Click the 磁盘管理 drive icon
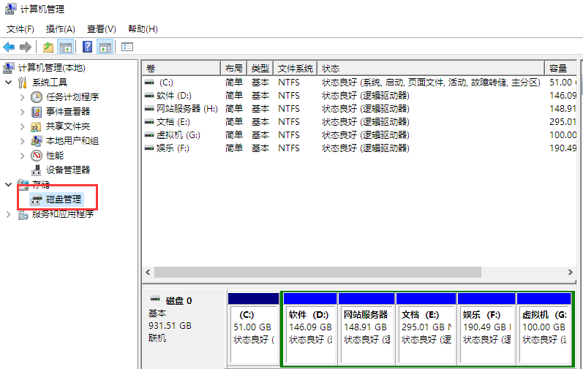 (x=37, y=199)
